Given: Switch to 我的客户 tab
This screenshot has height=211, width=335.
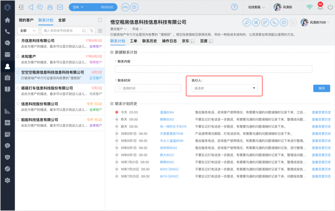Looking at the screenshot, I should pos(26,20).
